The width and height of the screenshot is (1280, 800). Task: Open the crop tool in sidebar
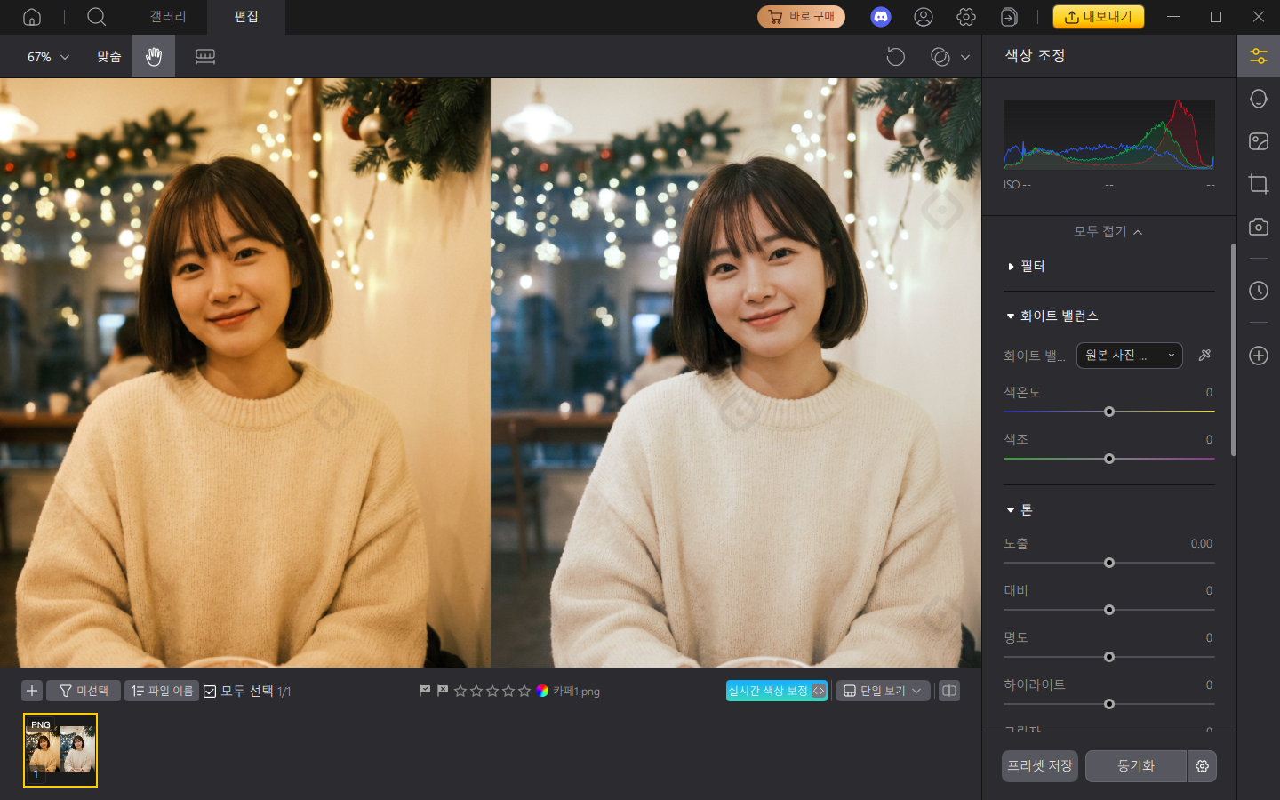pos(1258,184)
